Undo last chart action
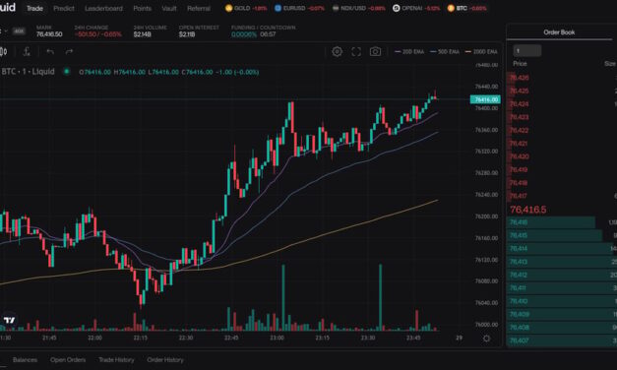 coord(50,51)
